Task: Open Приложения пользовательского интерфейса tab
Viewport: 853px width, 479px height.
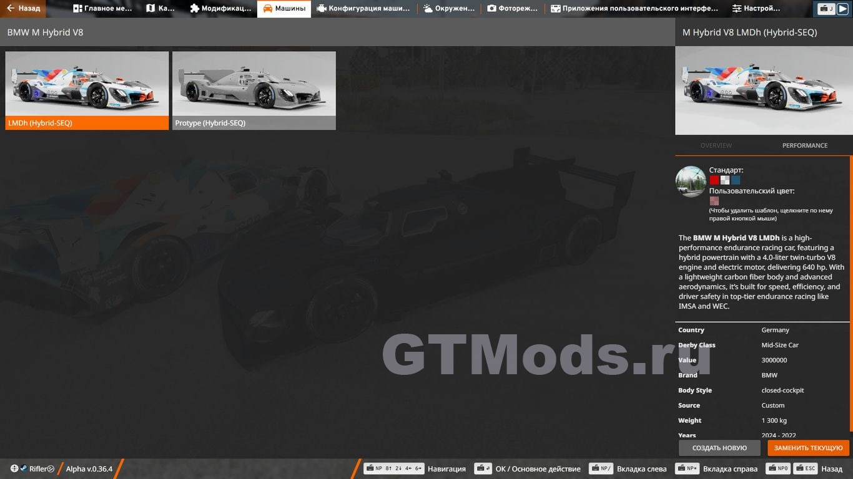Action: click(634, 9)
